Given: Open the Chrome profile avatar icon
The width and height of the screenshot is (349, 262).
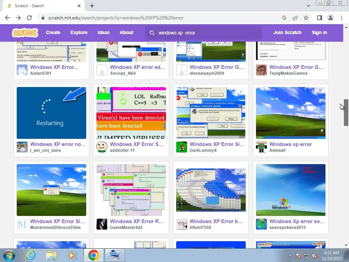Looking at the screenshot, I should (331, 18).
